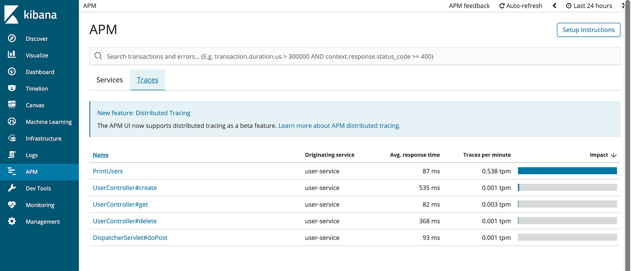Select the Traces tab

(147, 80)
